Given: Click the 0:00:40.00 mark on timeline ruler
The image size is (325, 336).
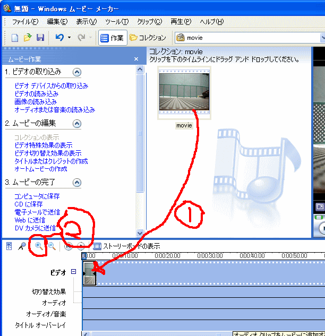Looking at the screenshot, I should [x=252, y=256].
